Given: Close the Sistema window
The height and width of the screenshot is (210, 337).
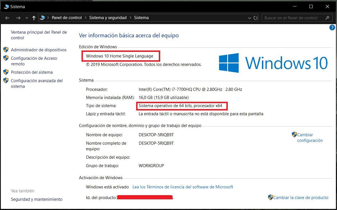Looking at the screenshot, I should (x=327, y=6).
